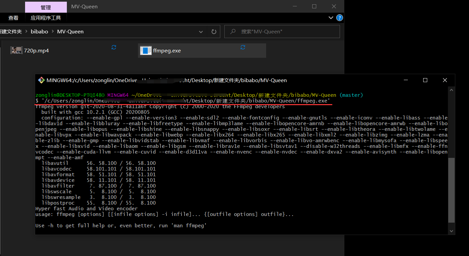Select the ffmpeg.exe application icon
Image resolution: width=469 pixels, height=256 pixels.
[146, 50]
